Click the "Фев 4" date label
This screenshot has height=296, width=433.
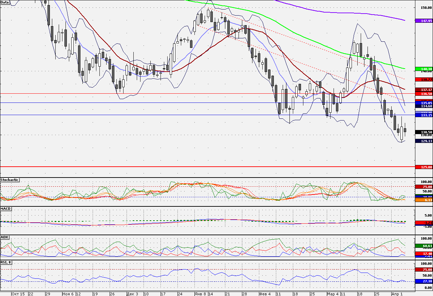265,294
